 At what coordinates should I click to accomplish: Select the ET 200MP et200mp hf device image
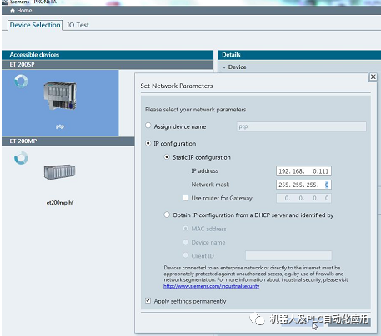coord(59,172)
